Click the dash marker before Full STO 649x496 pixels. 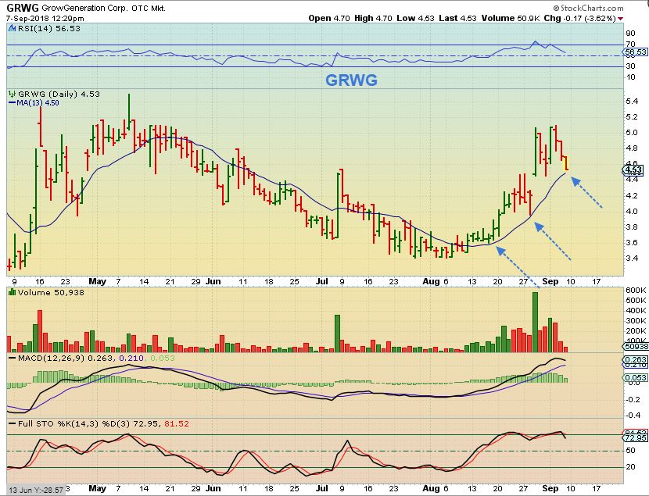tap(13, 424)
